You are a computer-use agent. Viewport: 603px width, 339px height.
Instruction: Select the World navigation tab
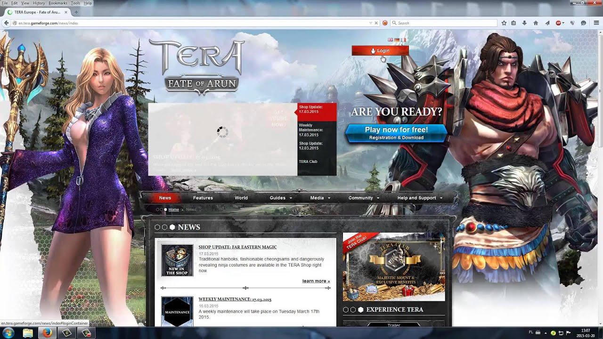(241, 198)
